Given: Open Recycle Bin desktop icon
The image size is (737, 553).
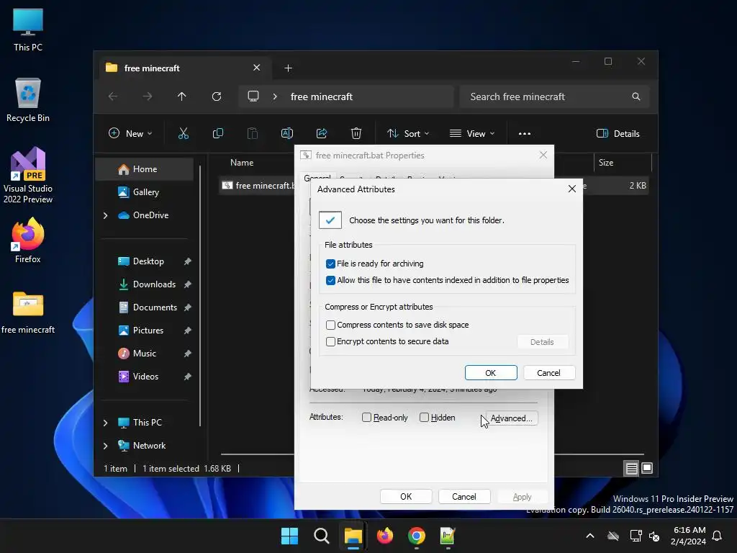Looking at the screenshot, I should (x=28, y=100).
